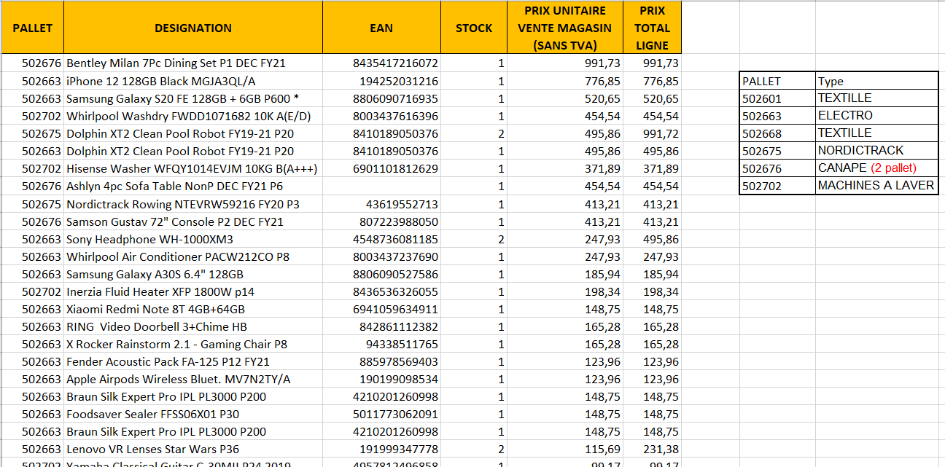Click the PRIX UNITAIRE VENTE MAGASIN header

565,28
